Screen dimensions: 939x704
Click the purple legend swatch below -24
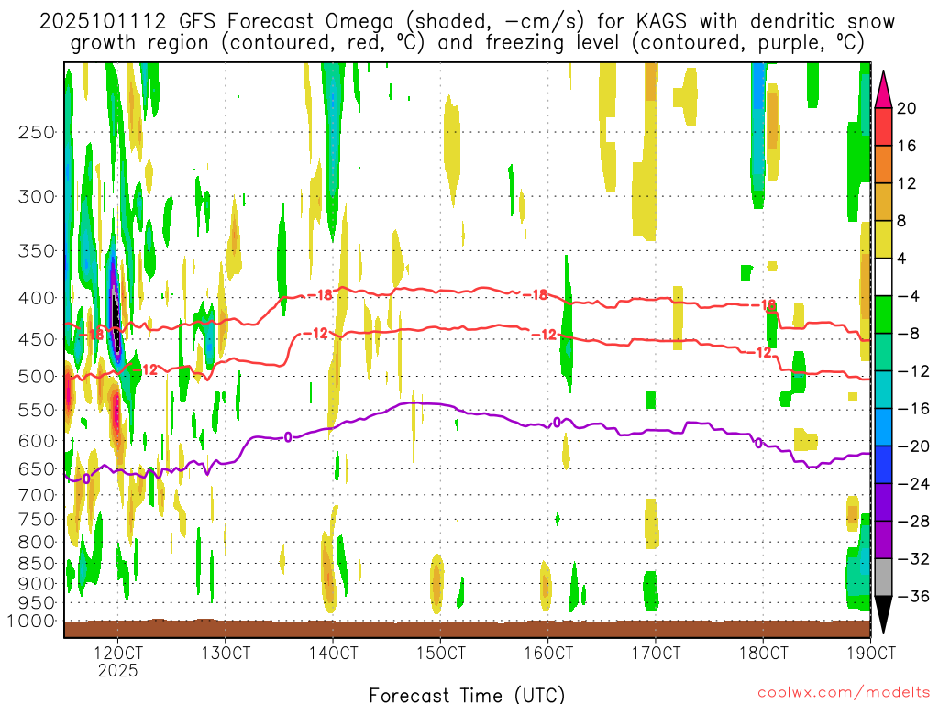coord(883,502)
